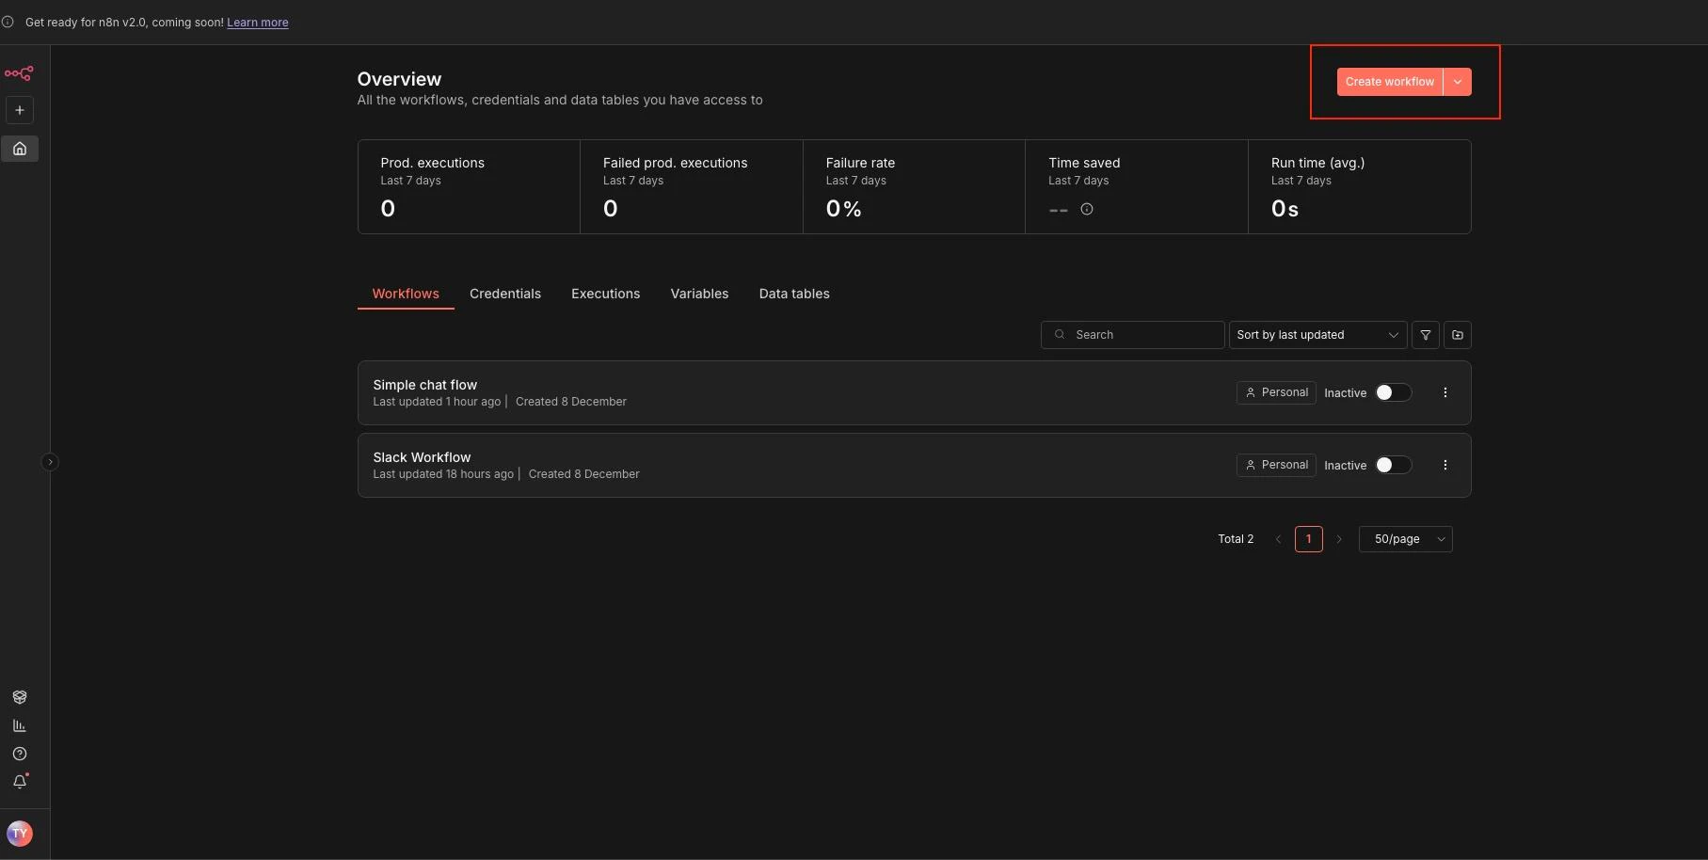Activate the Simple chat flow toggle
1708x860 pixels.
click(x=1393, y=393)
